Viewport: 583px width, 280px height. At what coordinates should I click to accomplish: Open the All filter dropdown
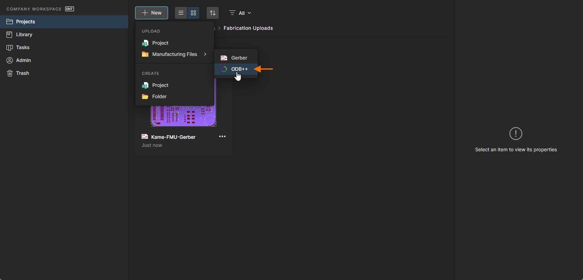pos(240,13)
